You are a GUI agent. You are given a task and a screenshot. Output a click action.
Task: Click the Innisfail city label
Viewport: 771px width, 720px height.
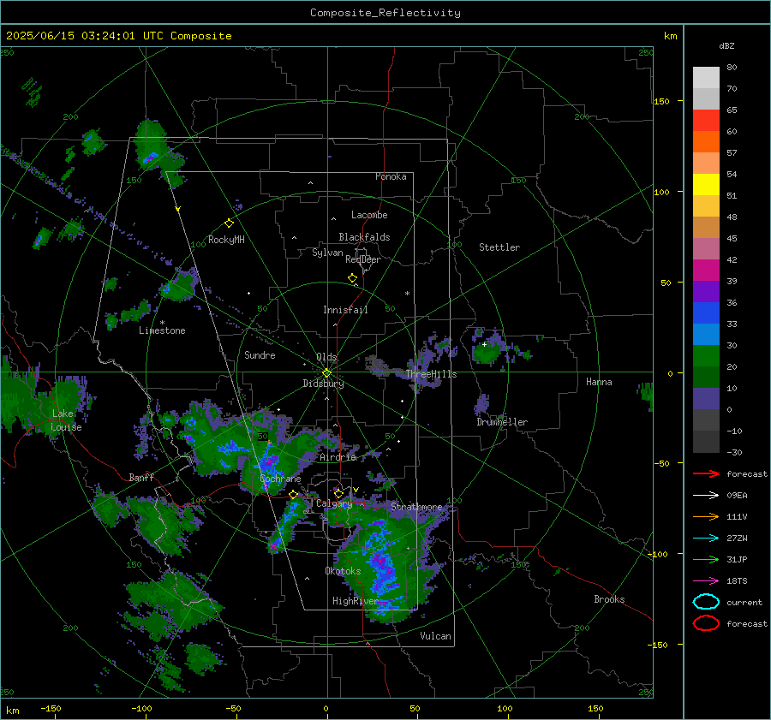(345, 310)
